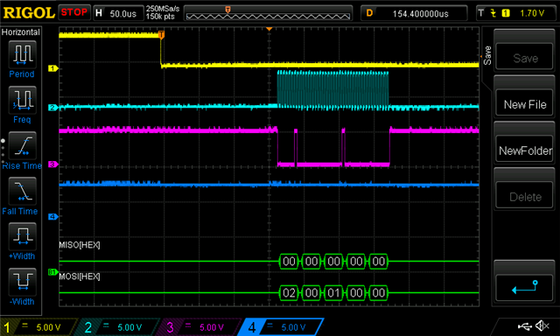The image size is (560, 336).
Task: Select the Fall Time measurement icon
Action: click(x=22, y=191)
